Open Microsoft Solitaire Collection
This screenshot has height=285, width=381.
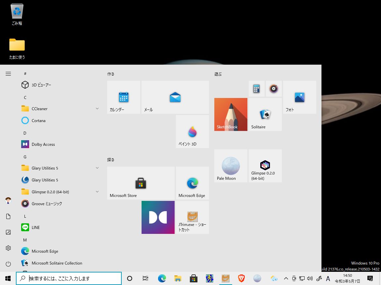(61, 263)
